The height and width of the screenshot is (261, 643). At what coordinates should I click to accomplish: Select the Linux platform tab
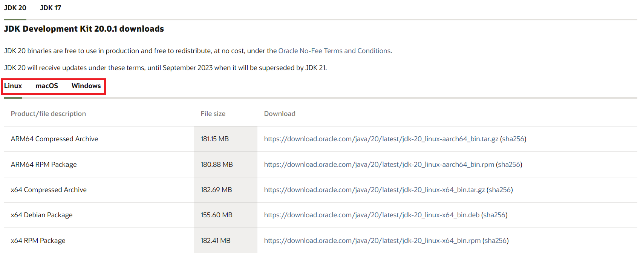[13, 86]
